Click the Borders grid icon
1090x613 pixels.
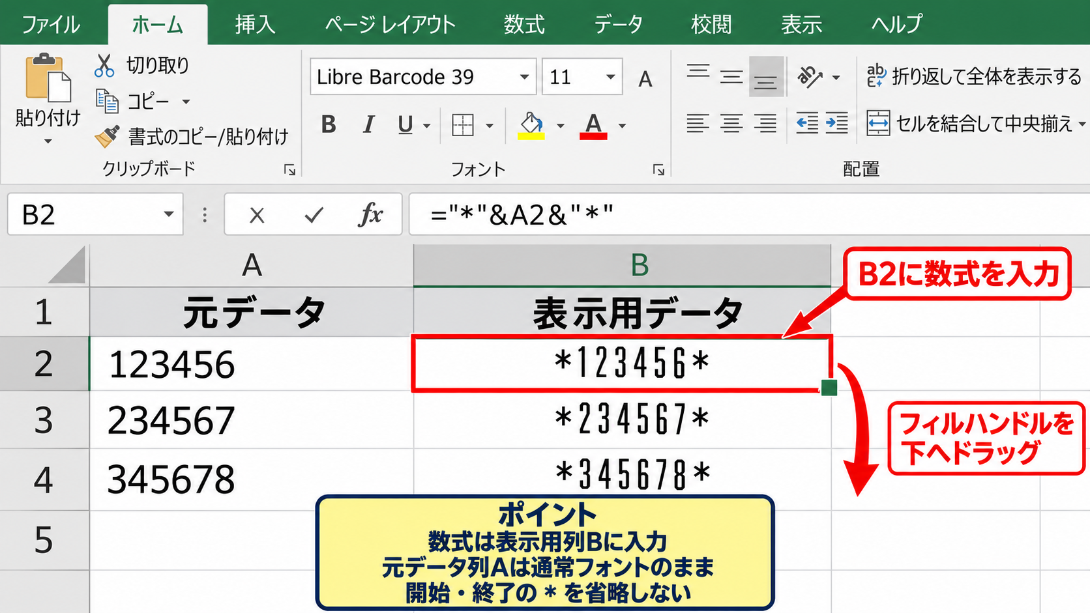point(463,125)
